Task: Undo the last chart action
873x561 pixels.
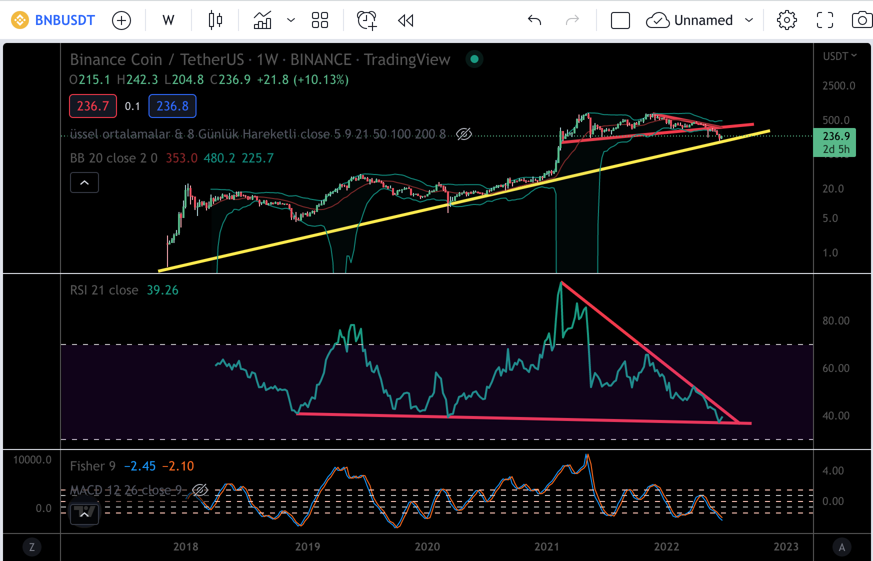Action: (534, 20)
